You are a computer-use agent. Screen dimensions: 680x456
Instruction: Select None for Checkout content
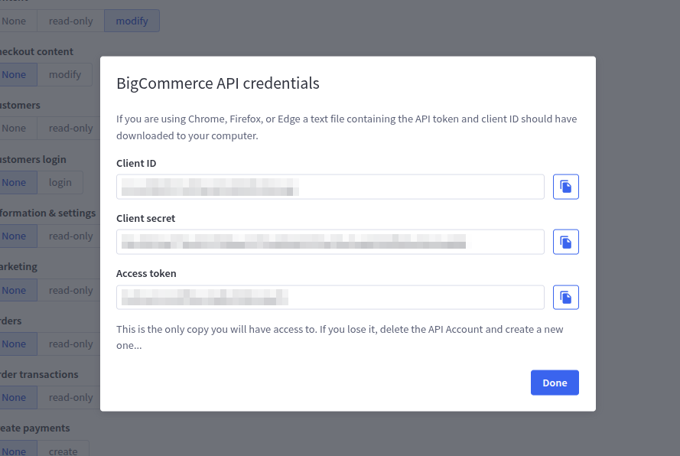coord(14,74)
